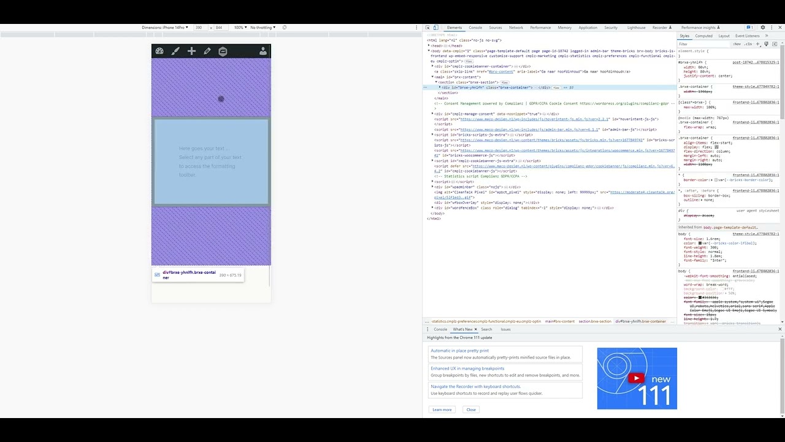
Task: Open the Dimensions iPhone 14 Pro dropdown
Action: click(x=164, y=28)
